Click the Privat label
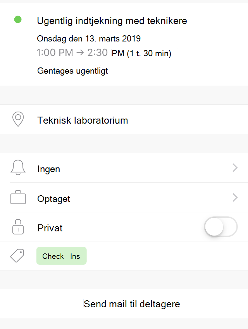This screenshot has height=329, width=248. click(50, 228)
